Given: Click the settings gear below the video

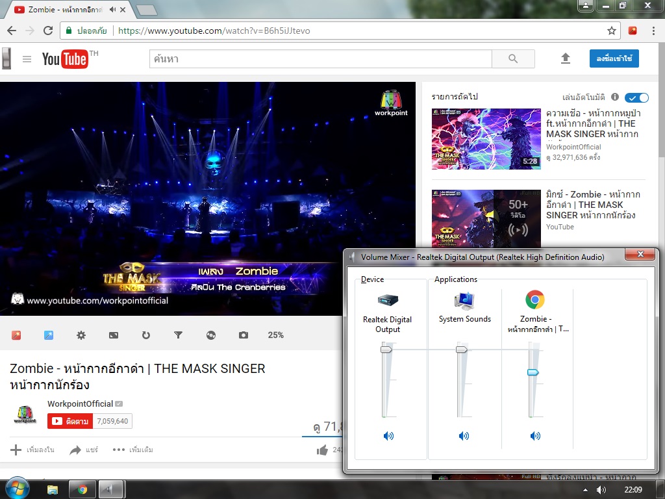Looking at the screenshot, I should point(81,335).
